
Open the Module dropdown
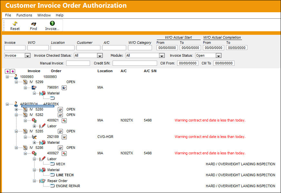[x=162, y=56]
